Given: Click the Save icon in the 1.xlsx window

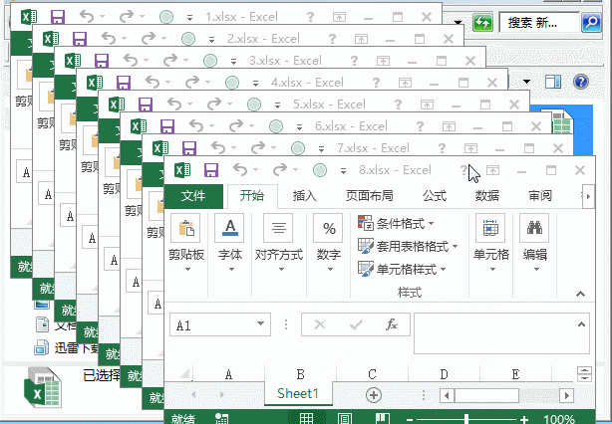Looking at the screenshot, I should point(58,17).
